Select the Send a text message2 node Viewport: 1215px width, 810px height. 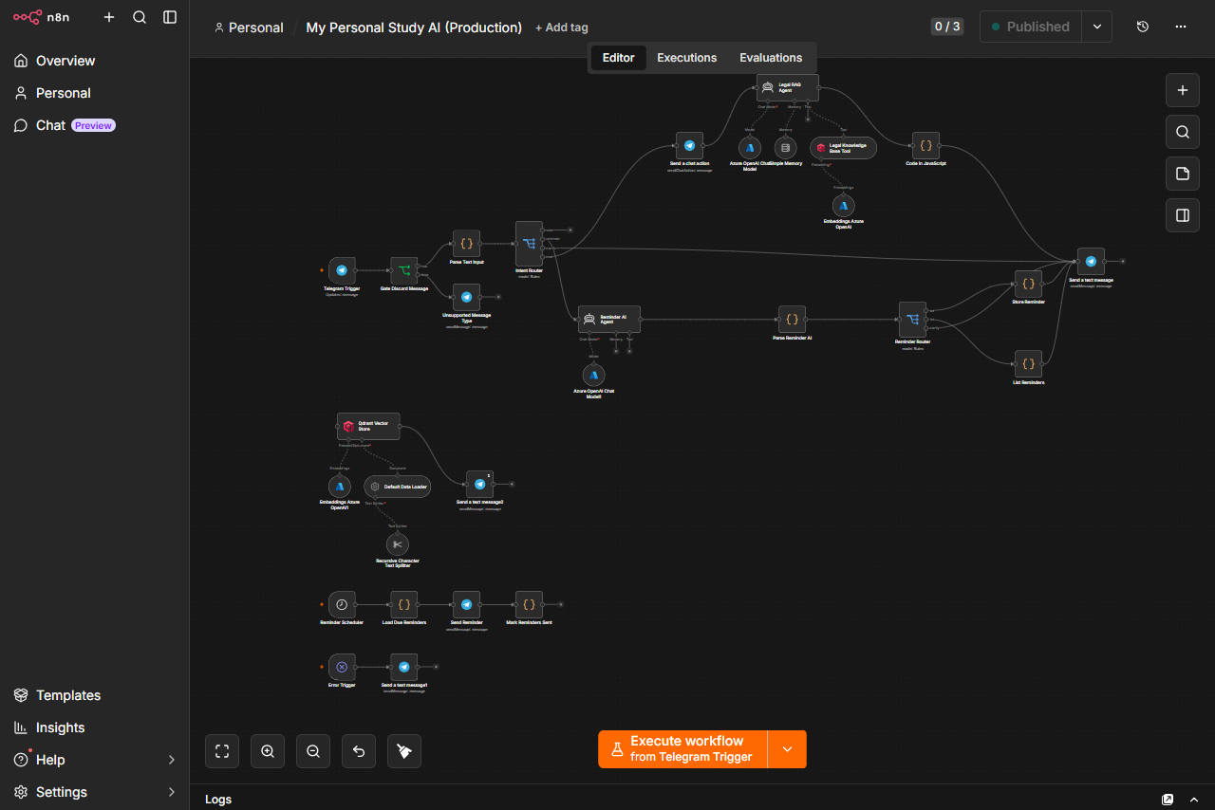(x=479, y=484)
